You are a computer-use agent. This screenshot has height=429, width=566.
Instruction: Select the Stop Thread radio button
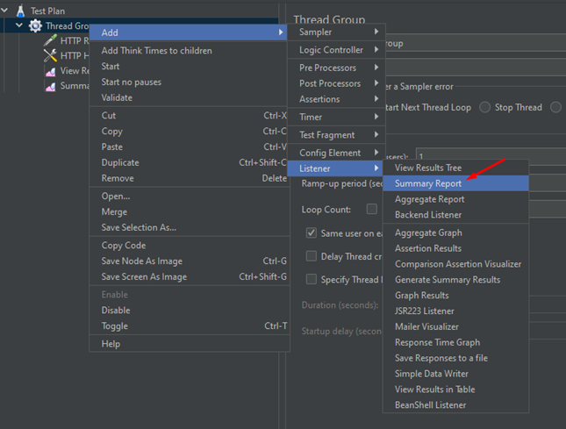[x=484, y=107]
